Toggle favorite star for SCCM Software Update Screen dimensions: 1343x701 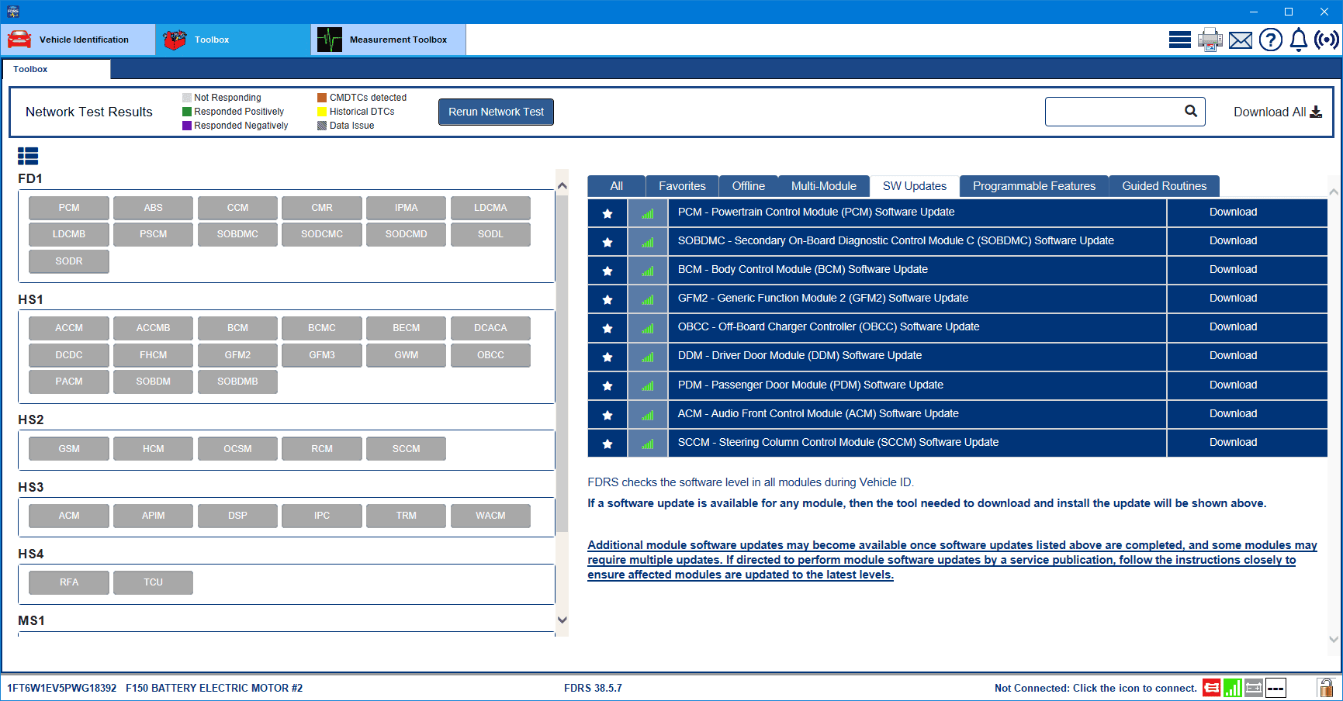click(607, 444)
